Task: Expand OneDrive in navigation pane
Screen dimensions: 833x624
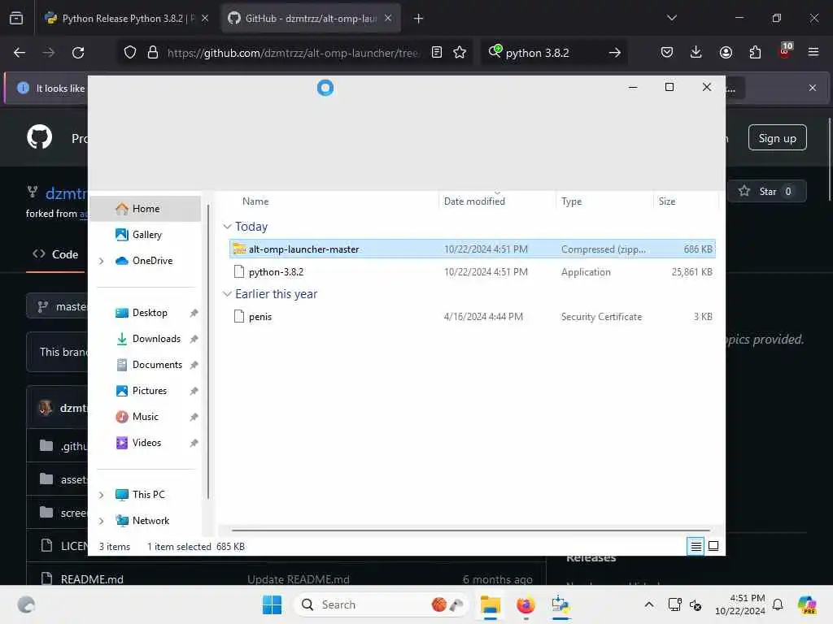Action: (x=101, y=261)
